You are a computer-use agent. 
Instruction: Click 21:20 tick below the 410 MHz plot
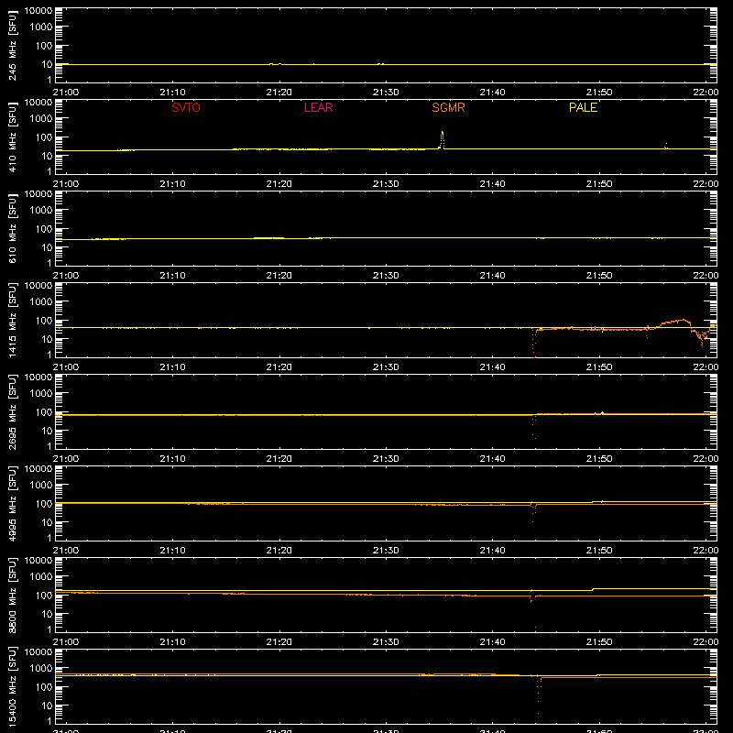pos(279,184)
